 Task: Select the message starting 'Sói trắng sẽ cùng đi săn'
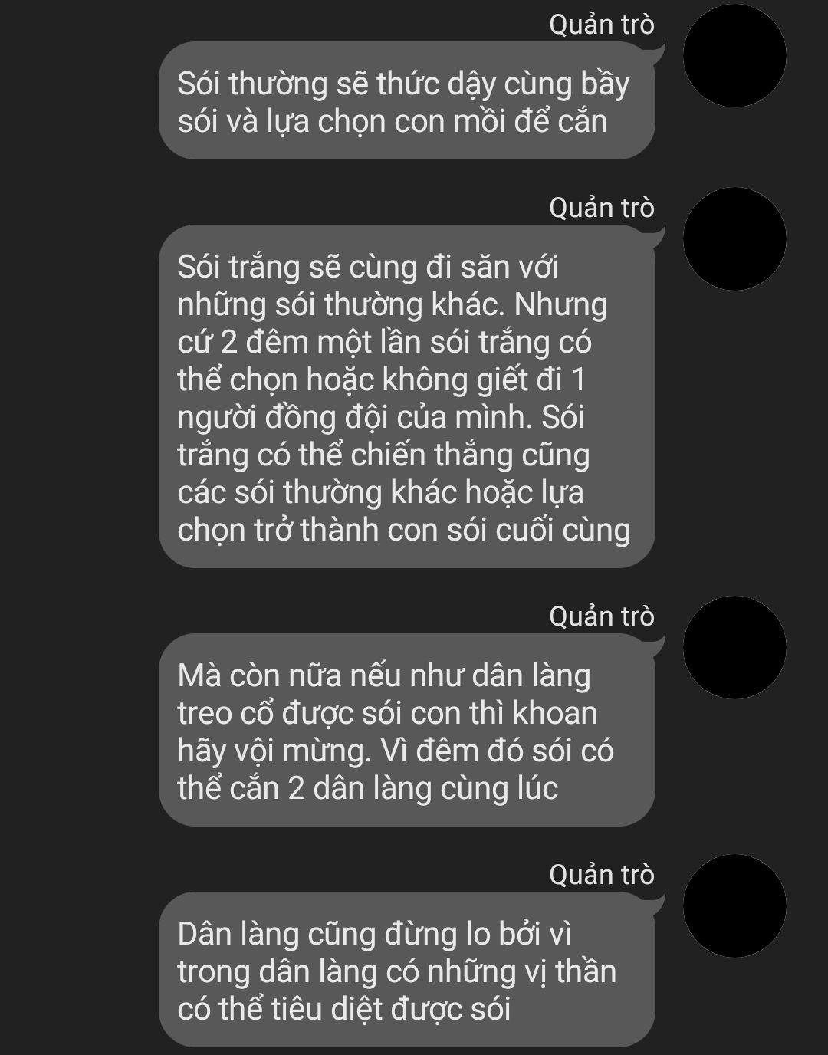click(x=407, y=396)
